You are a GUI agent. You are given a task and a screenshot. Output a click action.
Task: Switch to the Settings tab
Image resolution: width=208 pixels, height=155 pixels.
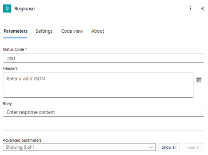(44, 31)
